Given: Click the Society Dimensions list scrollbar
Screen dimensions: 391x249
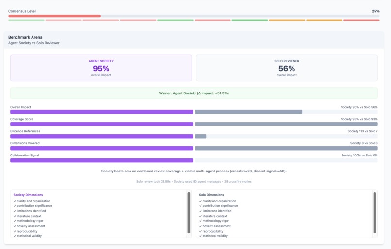Looking at the screenshot, I should (x=189, y=213).
